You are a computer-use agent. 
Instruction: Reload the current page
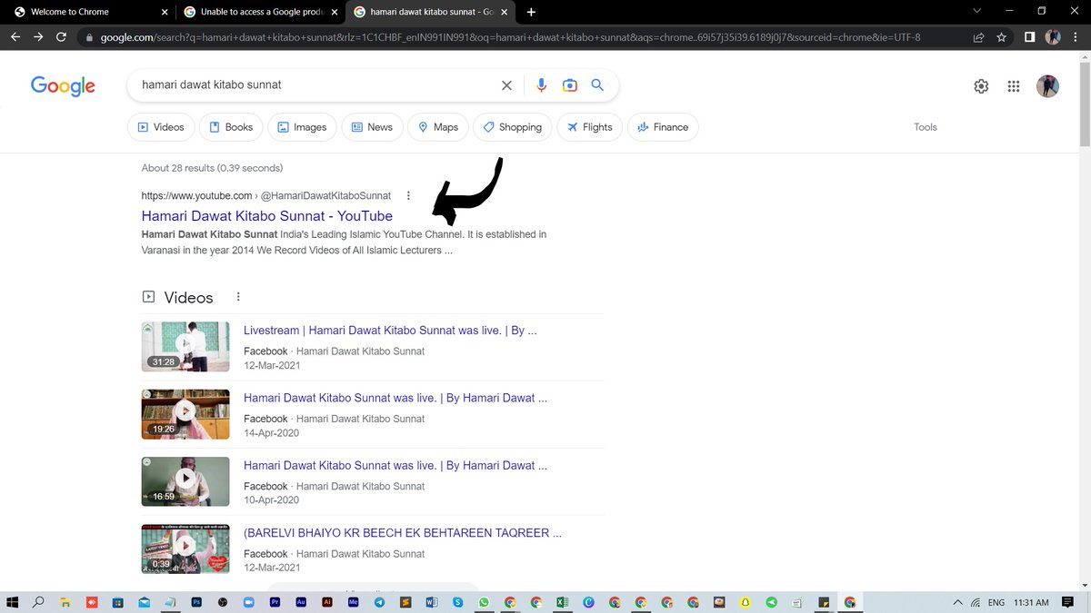(62, 37)
